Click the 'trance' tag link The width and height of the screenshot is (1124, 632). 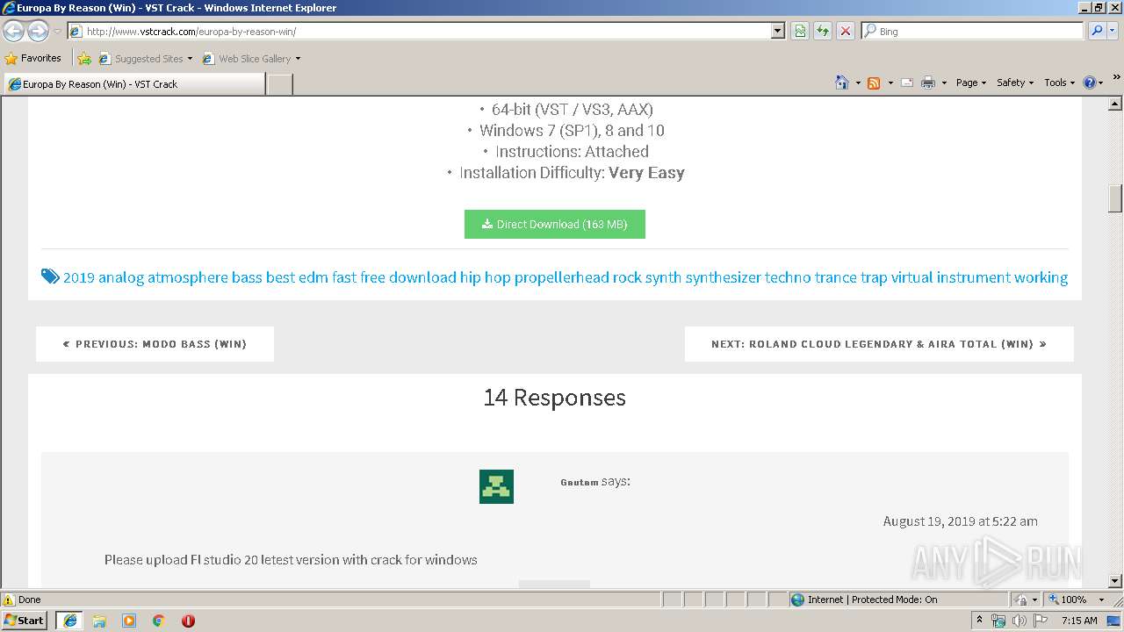[836, 277]
